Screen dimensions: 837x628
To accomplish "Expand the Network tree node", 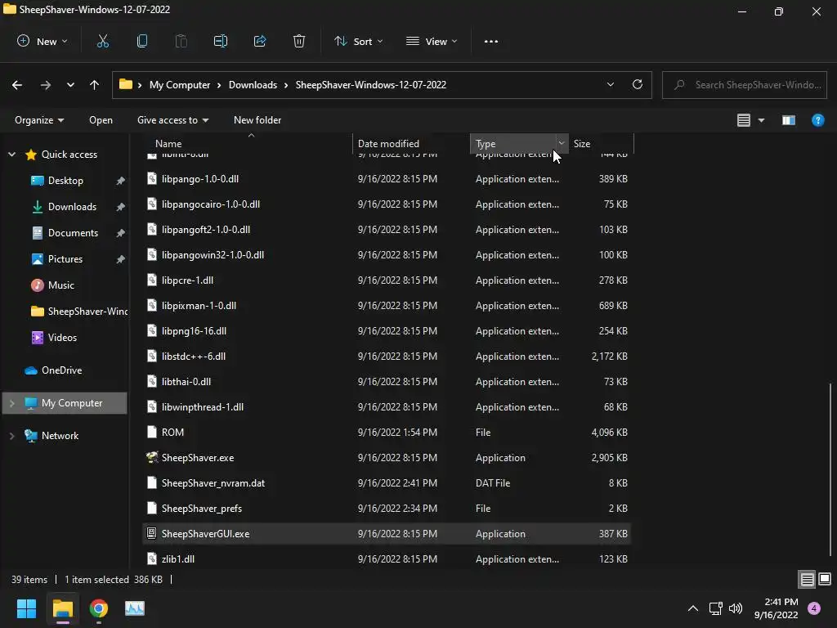I will [11, 436].
